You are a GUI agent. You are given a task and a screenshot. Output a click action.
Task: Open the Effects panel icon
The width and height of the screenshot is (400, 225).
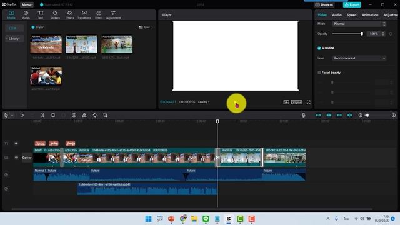click(69, 15)
